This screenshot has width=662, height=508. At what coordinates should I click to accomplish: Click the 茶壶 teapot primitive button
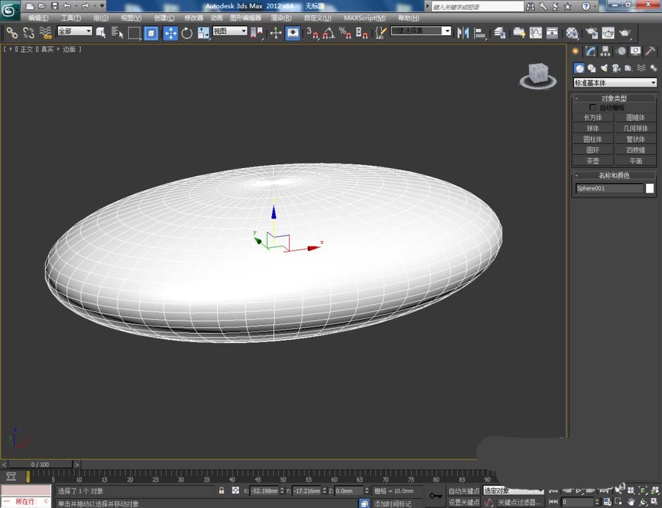click(x=592, y=161)
